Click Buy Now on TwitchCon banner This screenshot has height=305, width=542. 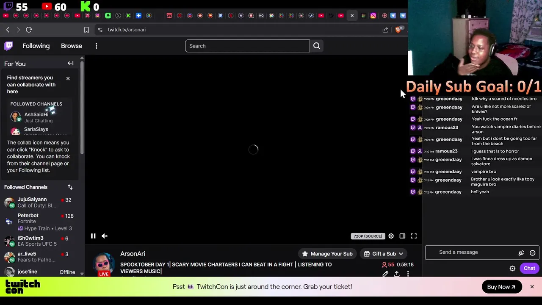point(501,287)
